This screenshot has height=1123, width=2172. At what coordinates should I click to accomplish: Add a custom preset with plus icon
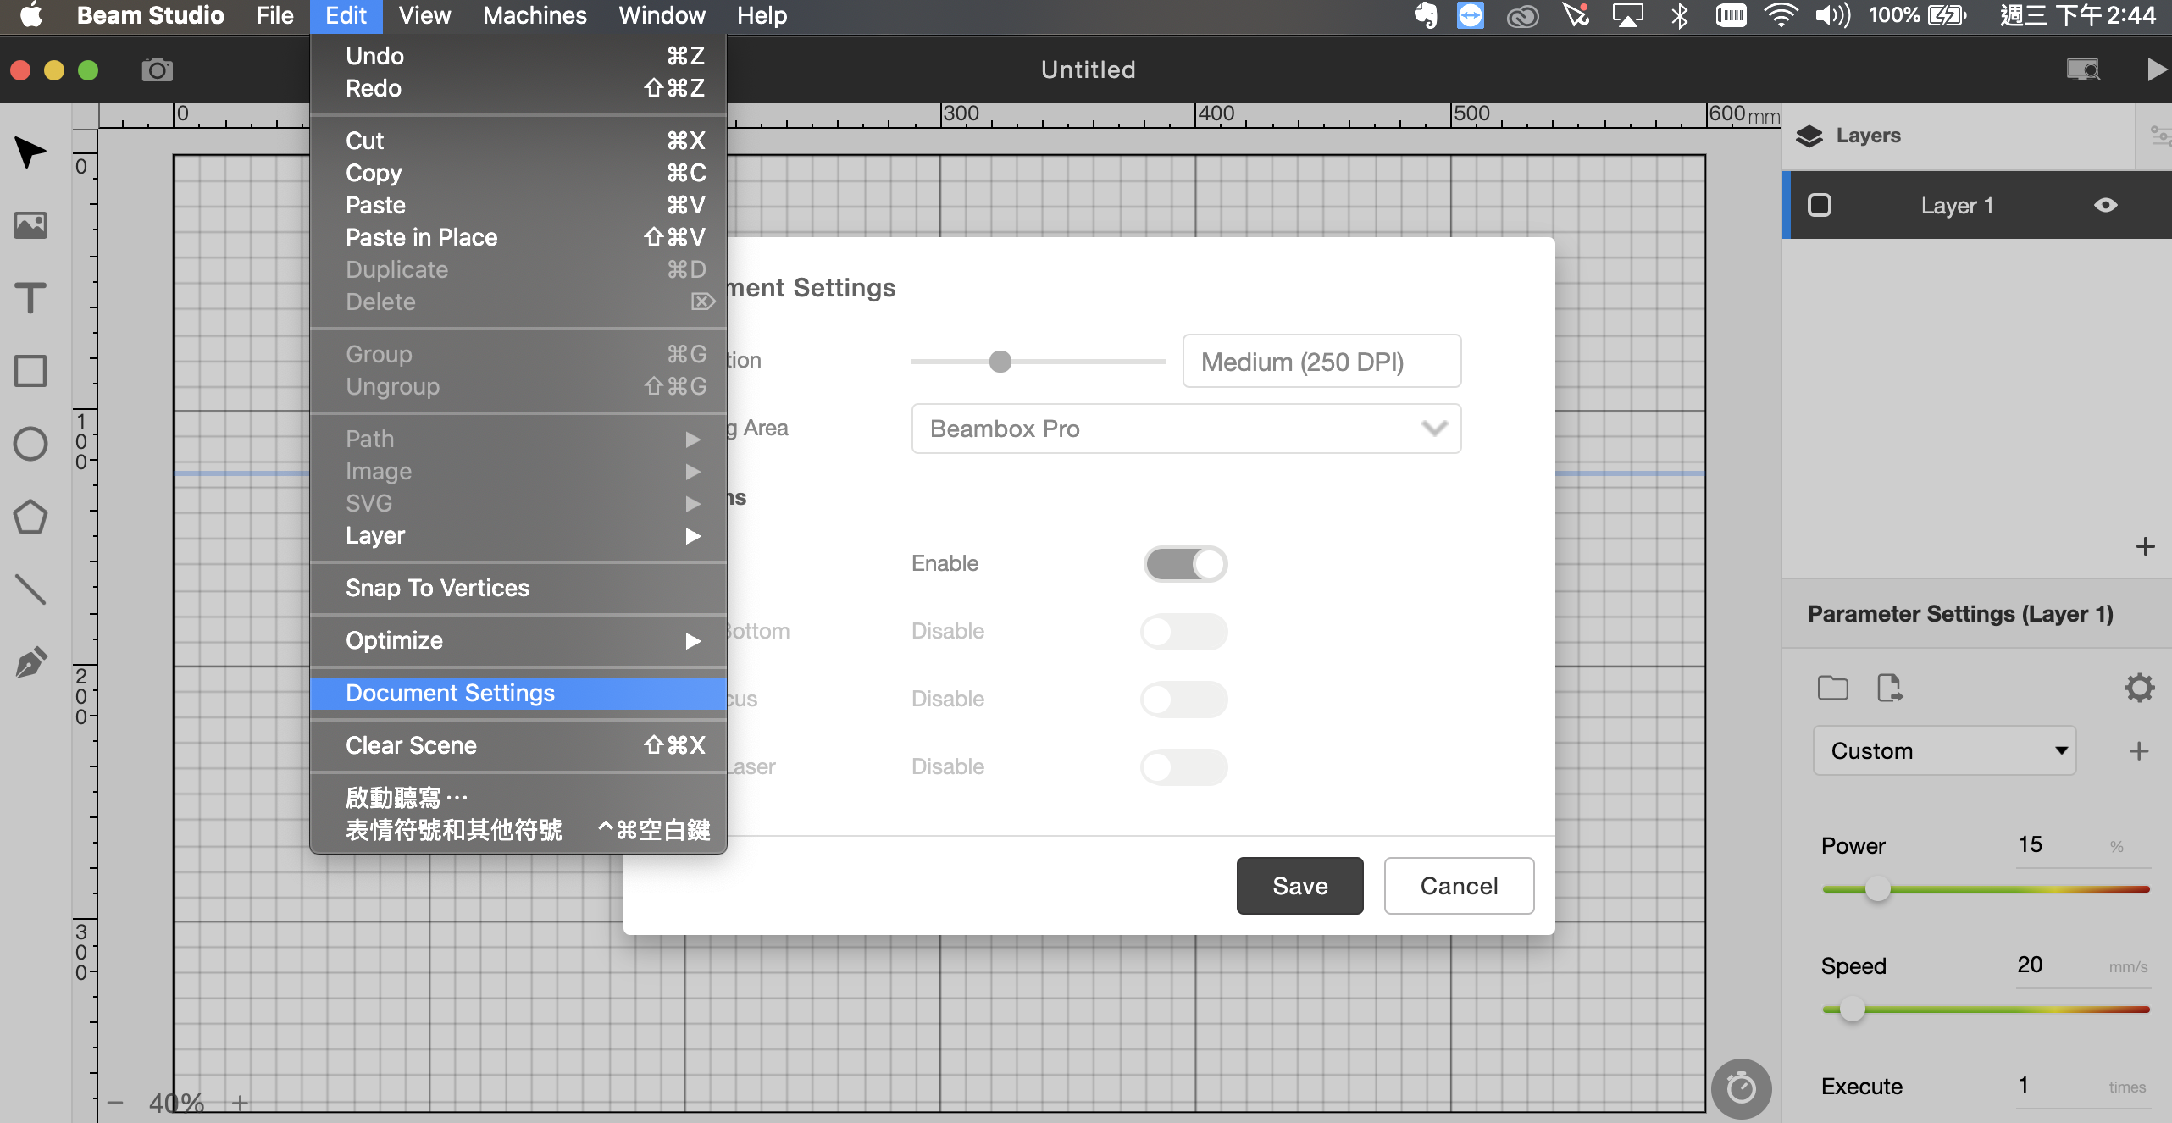[2138, 751]
